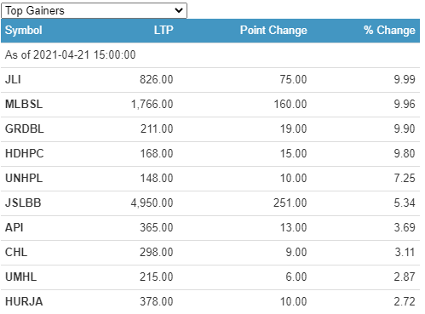Select the JLI stock symbol

(x=13, y=80)
